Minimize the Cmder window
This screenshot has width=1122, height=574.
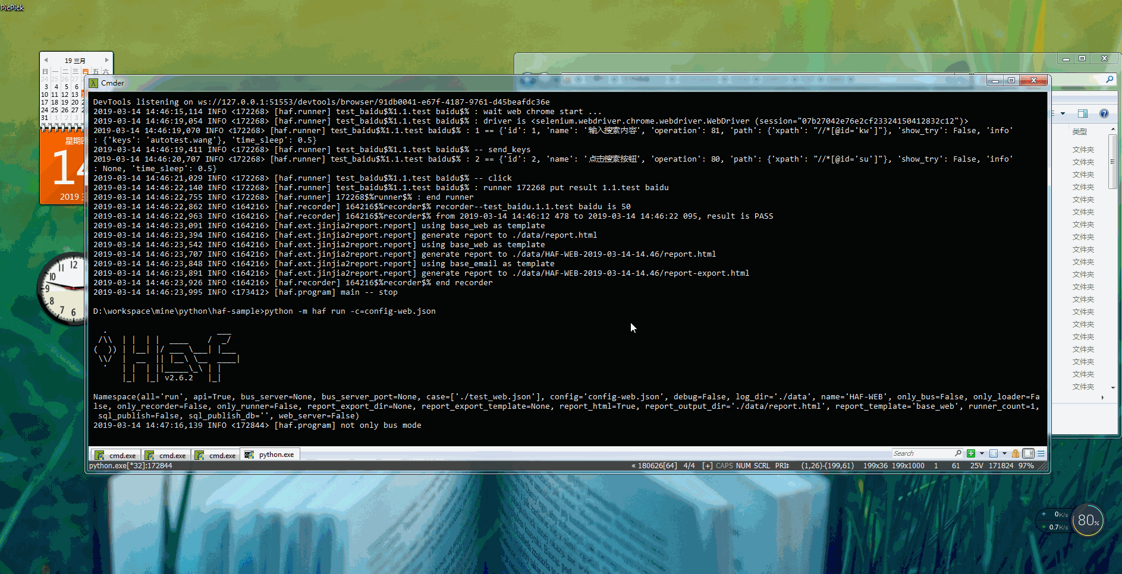point(995,81)
